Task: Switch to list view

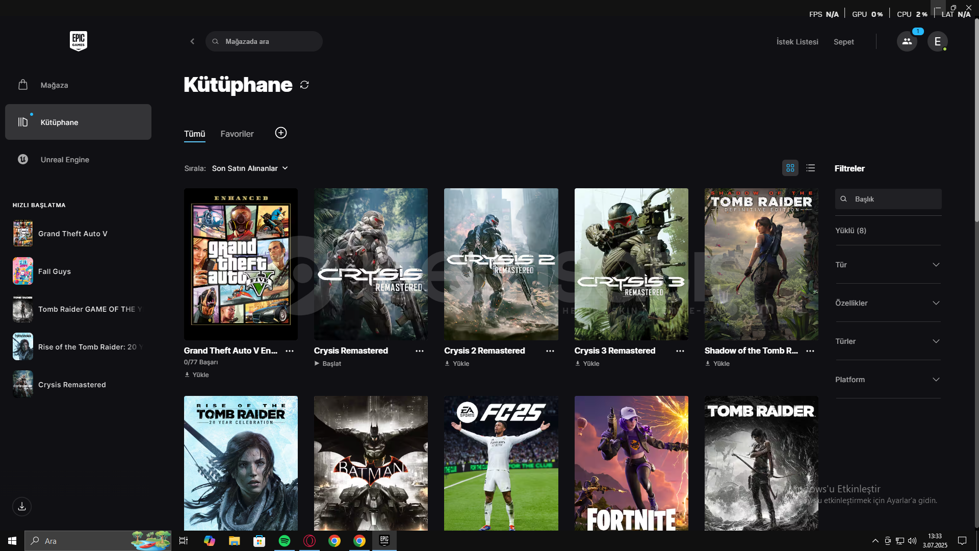Action: [x=811, y=168]
